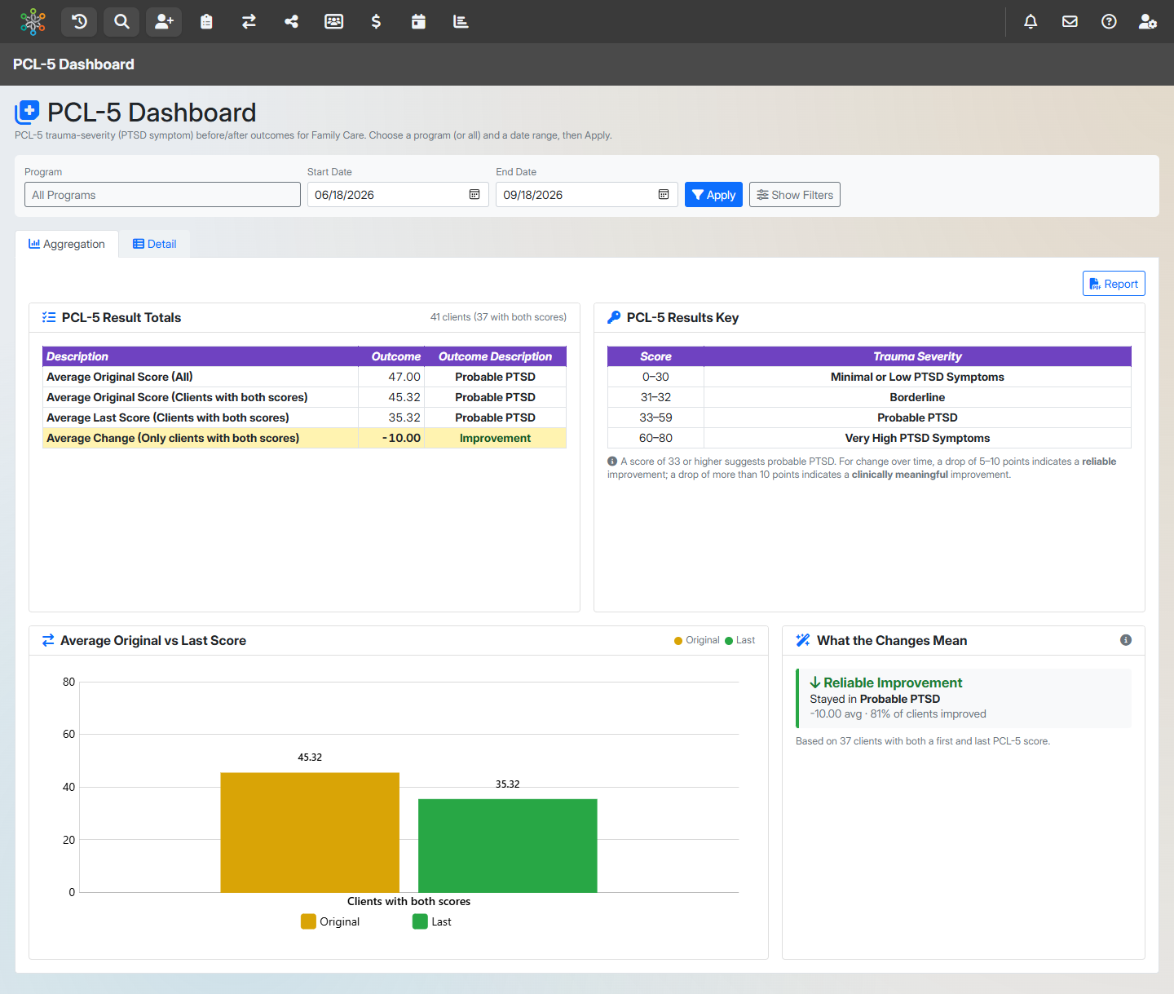Image resolution: width=1174 pixels, height=994 pixels.
Task: Click the Outcome Description column header
Action: (496, 356)
